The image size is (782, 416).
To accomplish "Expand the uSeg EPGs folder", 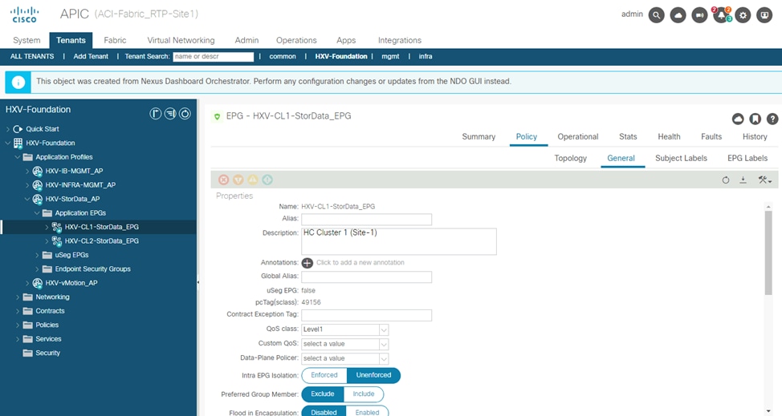I will point(37,255).
